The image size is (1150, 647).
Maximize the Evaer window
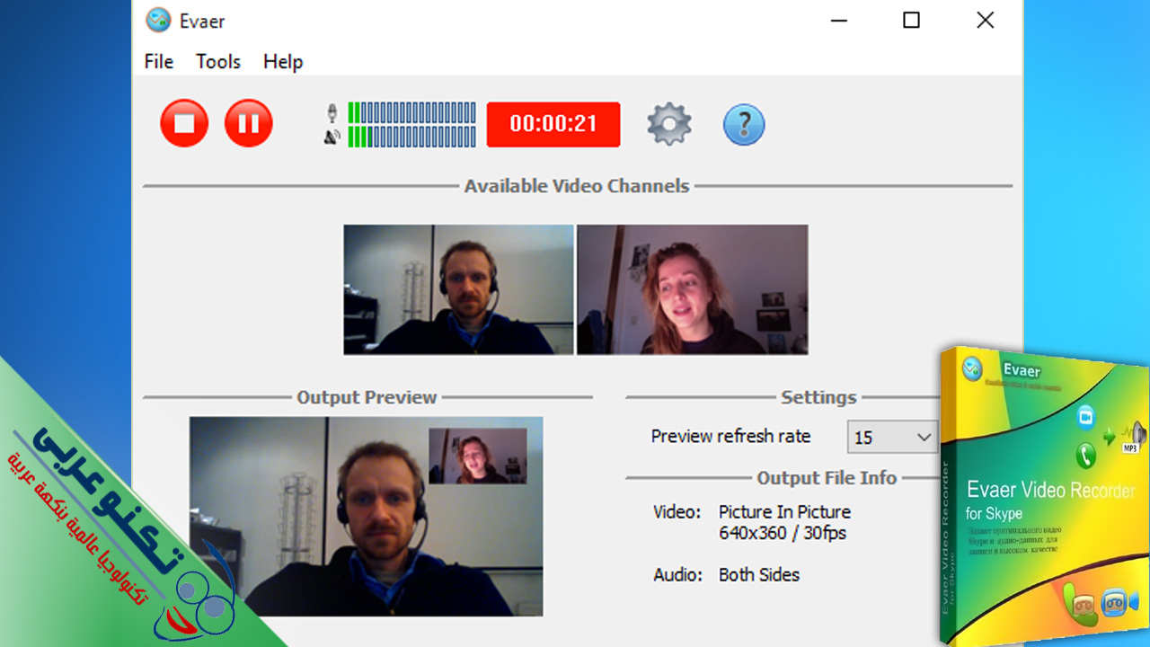911,20
